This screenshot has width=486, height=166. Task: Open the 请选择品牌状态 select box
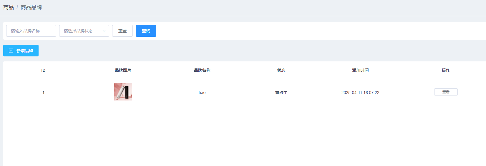79,31
